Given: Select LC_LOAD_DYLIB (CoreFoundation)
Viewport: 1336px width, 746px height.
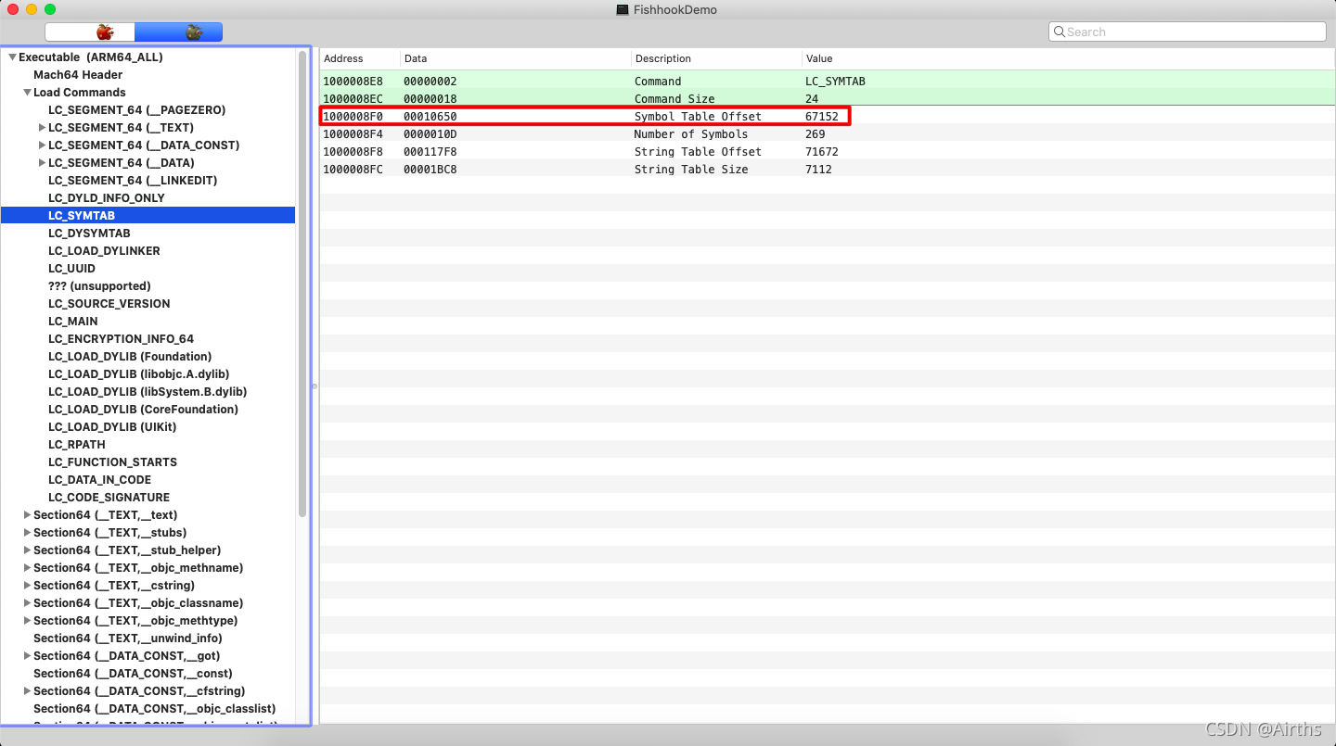Looking at the screenshot, I should click(143, 410).
